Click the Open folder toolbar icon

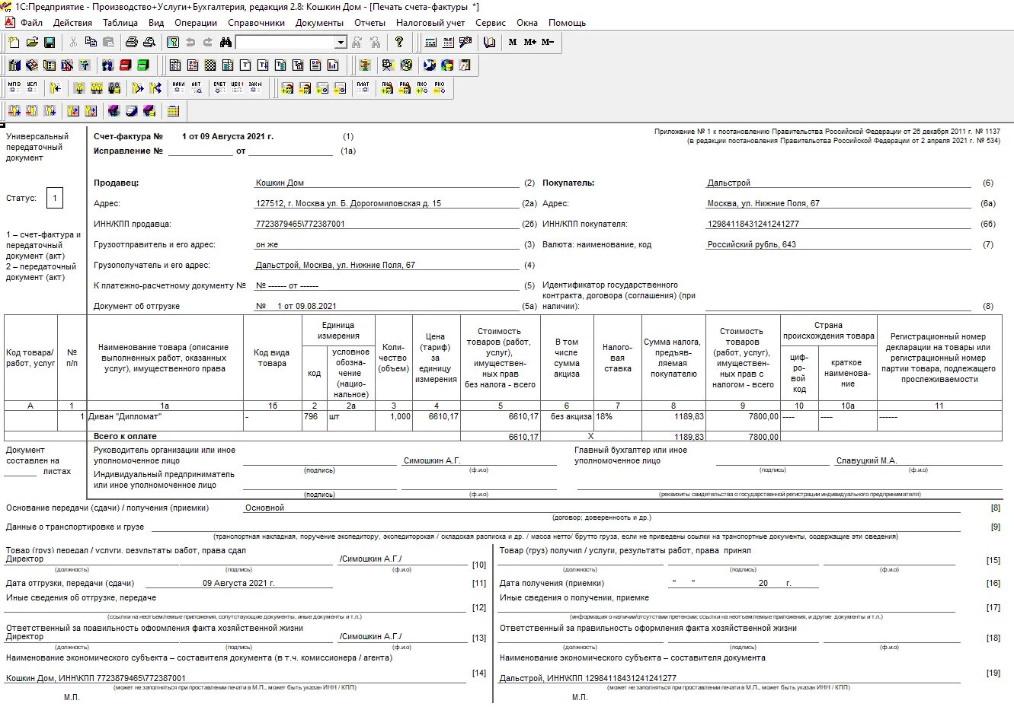click(32, 43)
